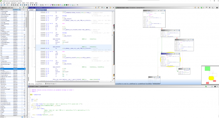The height and width of the screenshot is (118, 219).
Task: Open the Listing header dropdown arrow near close
Action: [112, 8]
